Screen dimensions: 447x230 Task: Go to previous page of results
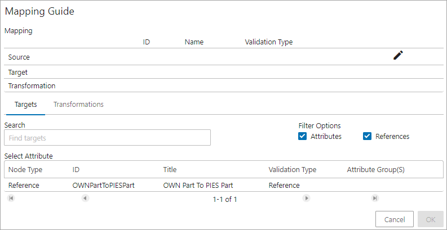coord(85,198)
